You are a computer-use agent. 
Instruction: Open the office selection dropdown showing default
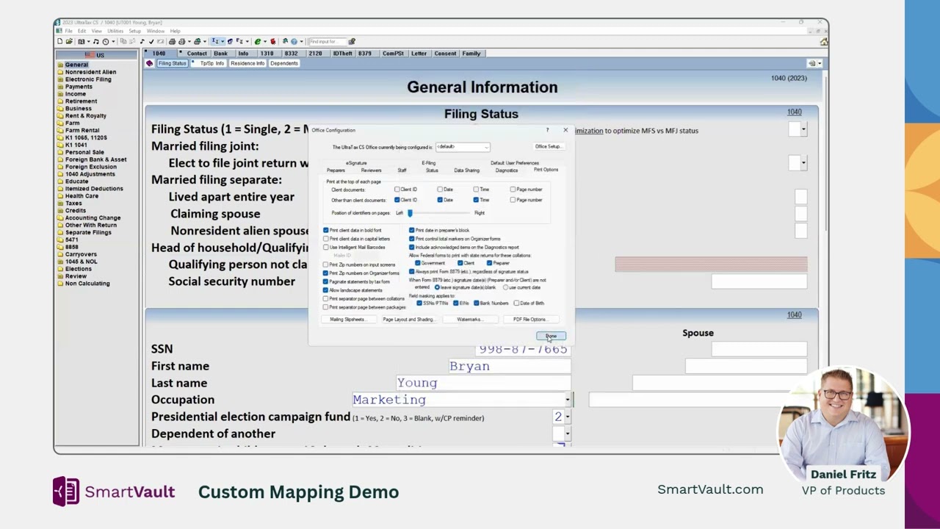tap(463, 147)
